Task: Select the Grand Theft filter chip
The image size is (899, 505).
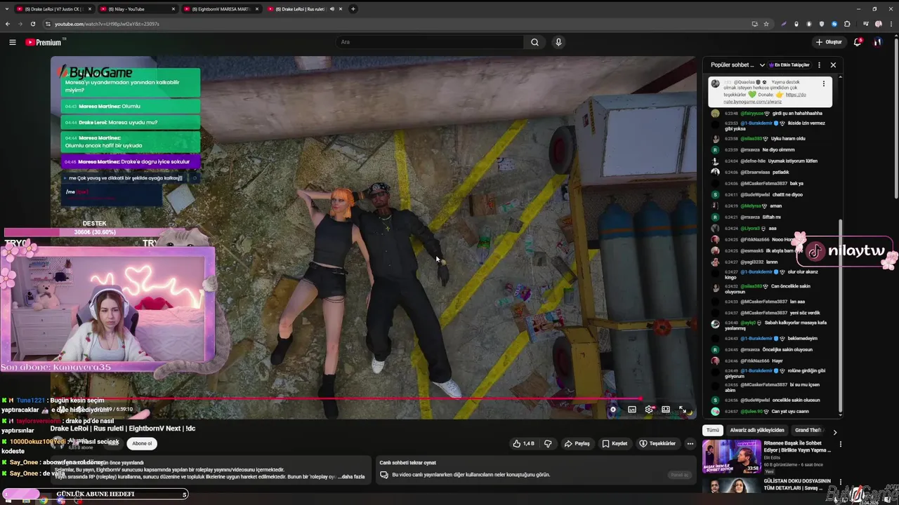Action: tap(808, 430)
